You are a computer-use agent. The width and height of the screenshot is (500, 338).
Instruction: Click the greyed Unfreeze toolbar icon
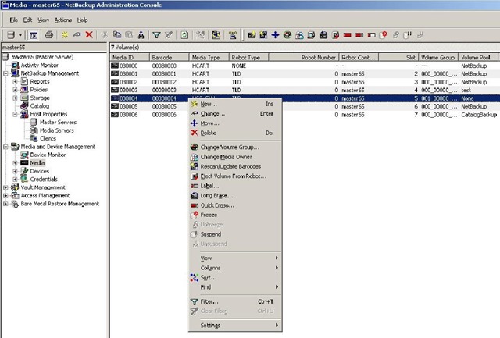pyautogui.click(x=396, y=34)
